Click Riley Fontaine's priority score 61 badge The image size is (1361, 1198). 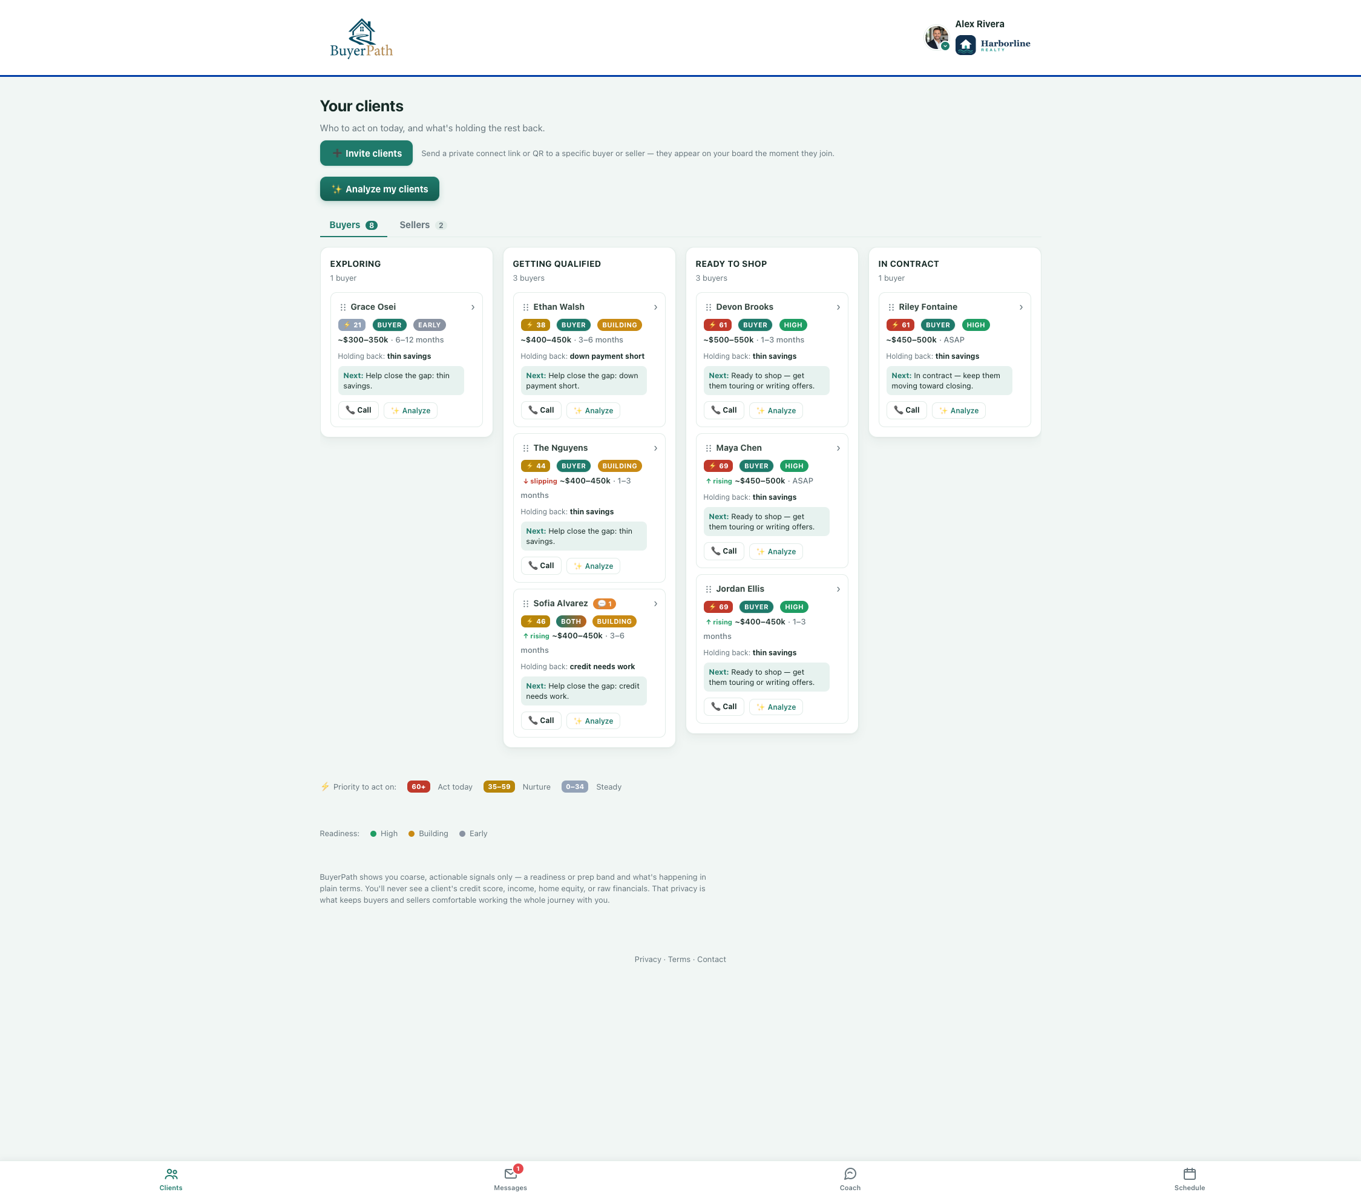900,326
